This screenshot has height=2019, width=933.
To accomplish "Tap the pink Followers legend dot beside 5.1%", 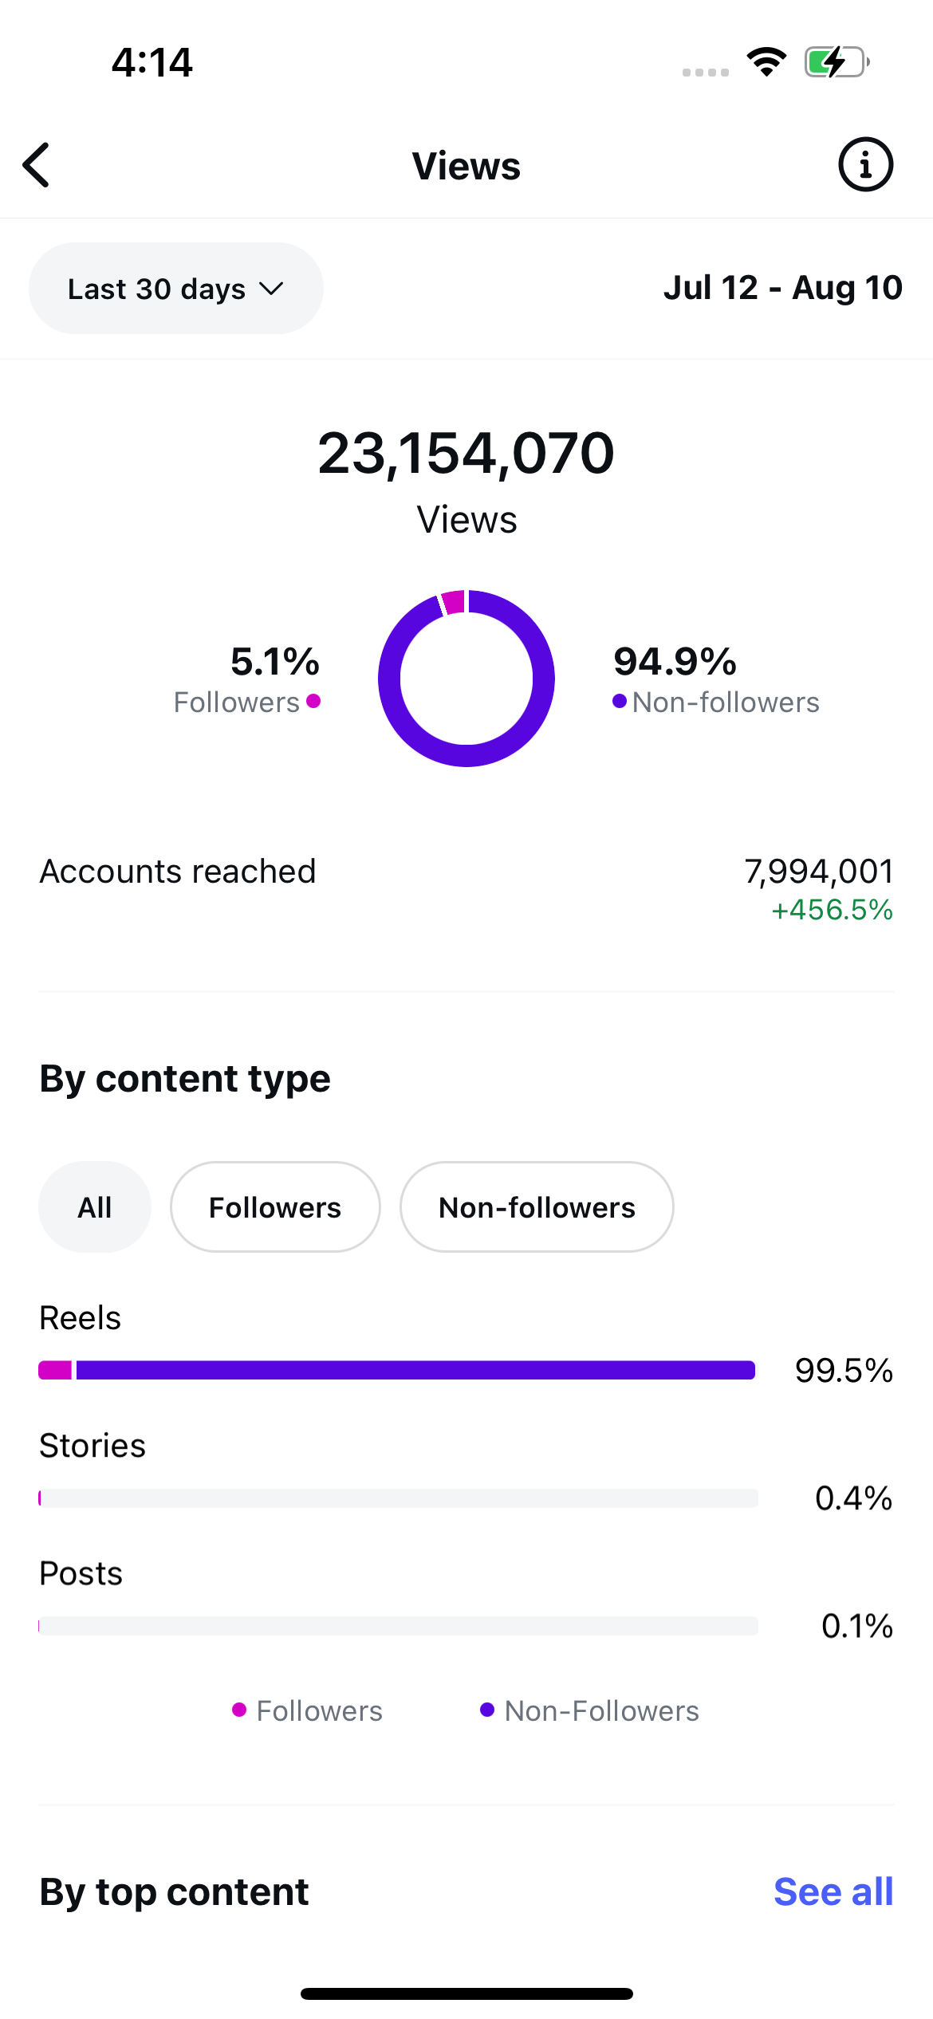I will (x=313, y=701).
